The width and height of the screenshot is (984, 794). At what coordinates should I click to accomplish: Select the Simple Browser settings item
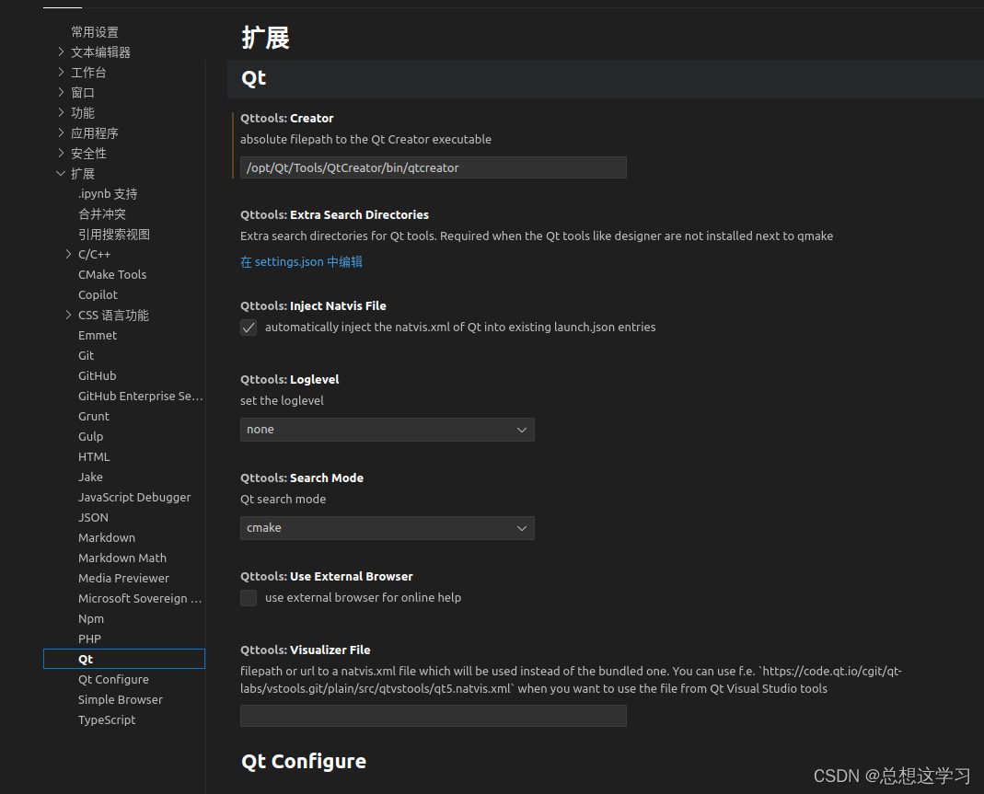[120, 699]
